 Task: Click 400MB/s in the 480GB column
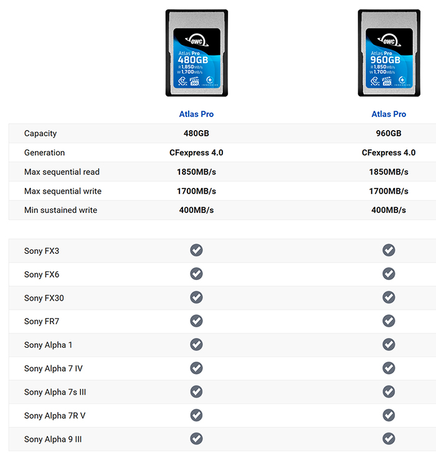(x=196, y=210)
